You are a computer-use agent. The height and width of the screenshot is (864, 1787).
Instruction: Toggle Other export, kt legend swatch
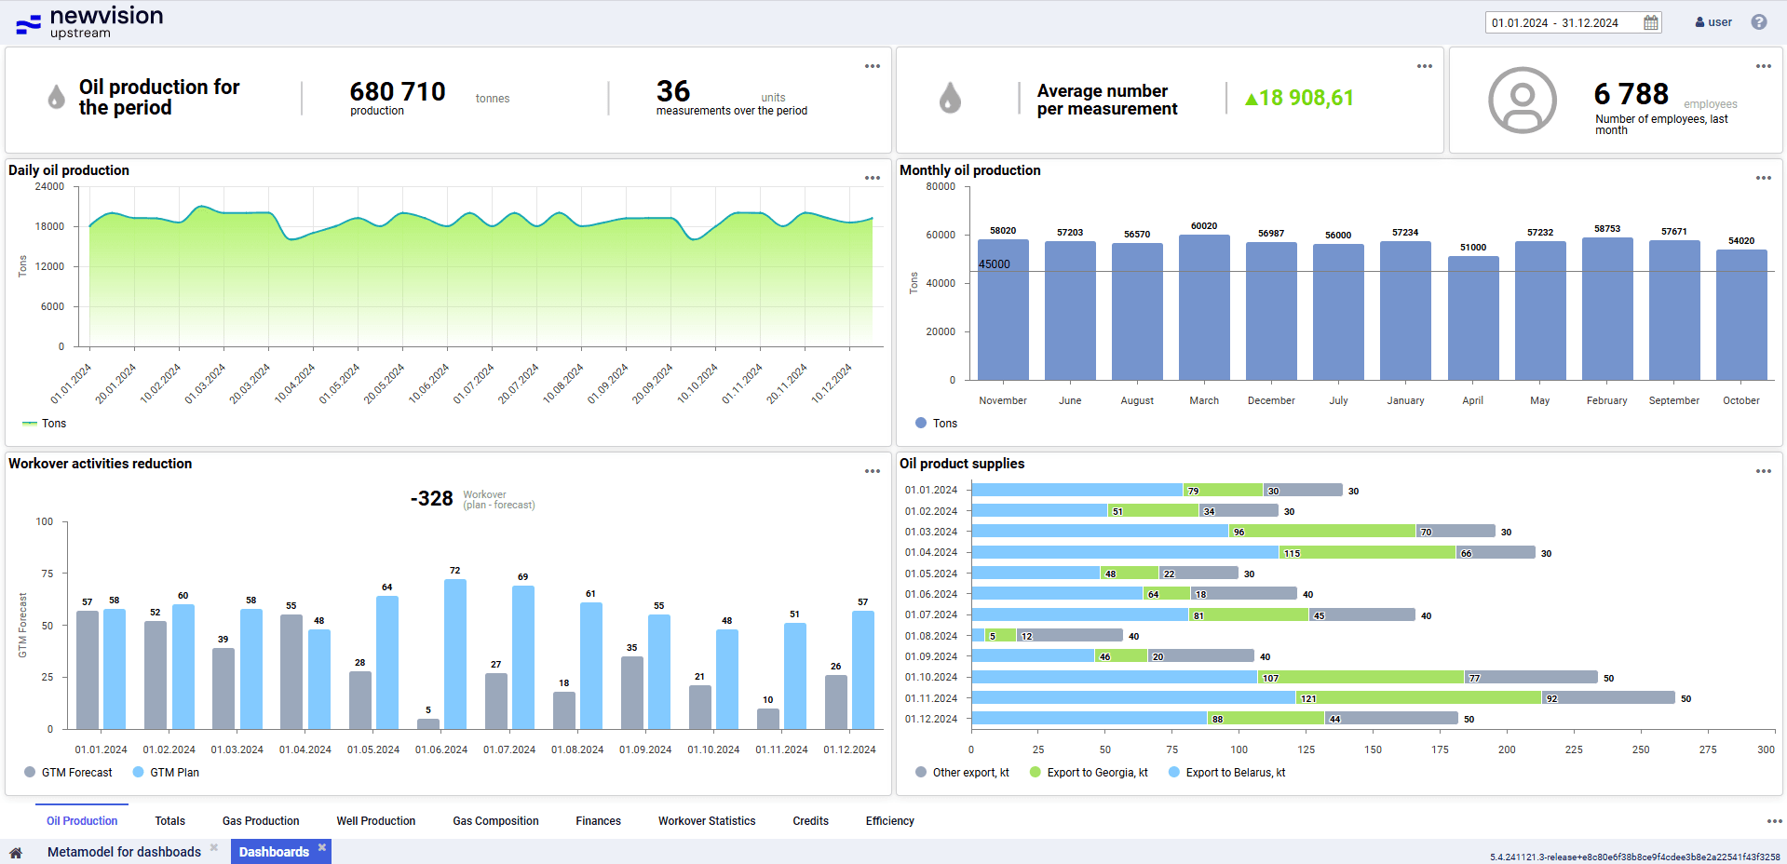[921, 773]
